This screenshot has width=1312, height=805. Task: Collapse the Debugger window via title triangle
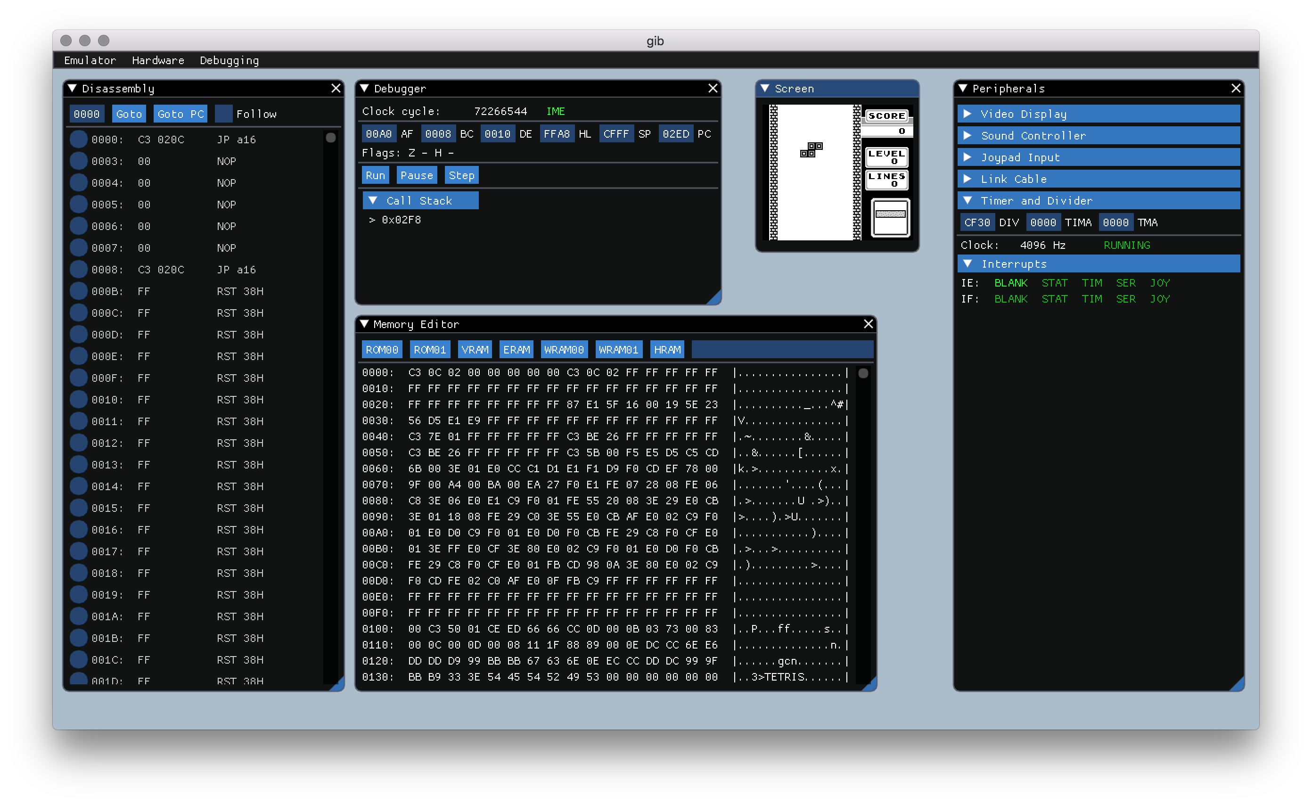[x=364, y=89]
